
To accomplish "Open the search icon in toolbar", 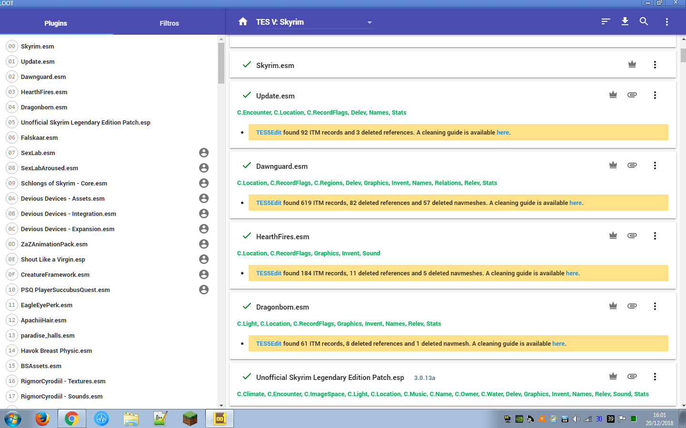I will coord(644,21).
